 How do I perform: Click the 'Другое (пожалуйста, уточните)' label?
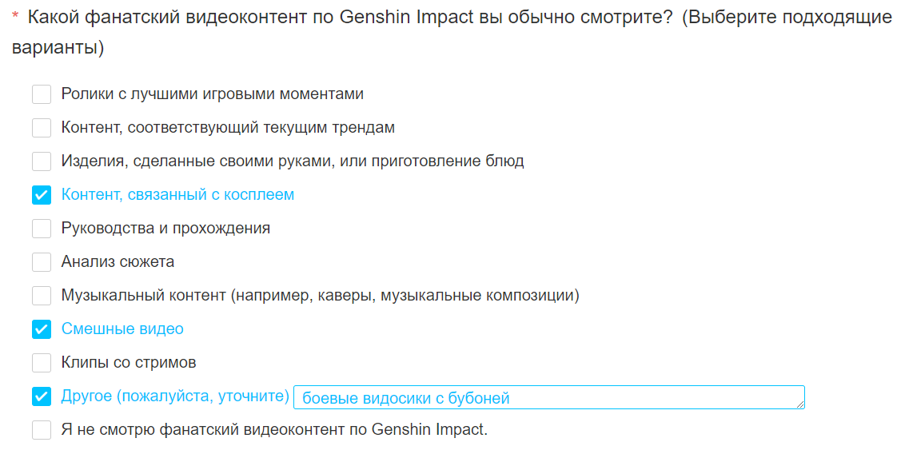[175, 396]
